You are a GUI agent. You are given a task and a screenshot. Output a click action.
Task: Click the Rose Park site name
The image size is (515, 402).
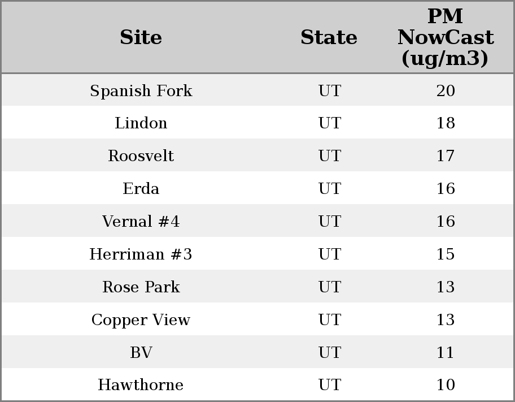tap(141, 287)
